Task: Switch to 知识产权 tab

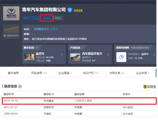Action: click(91, 73)
